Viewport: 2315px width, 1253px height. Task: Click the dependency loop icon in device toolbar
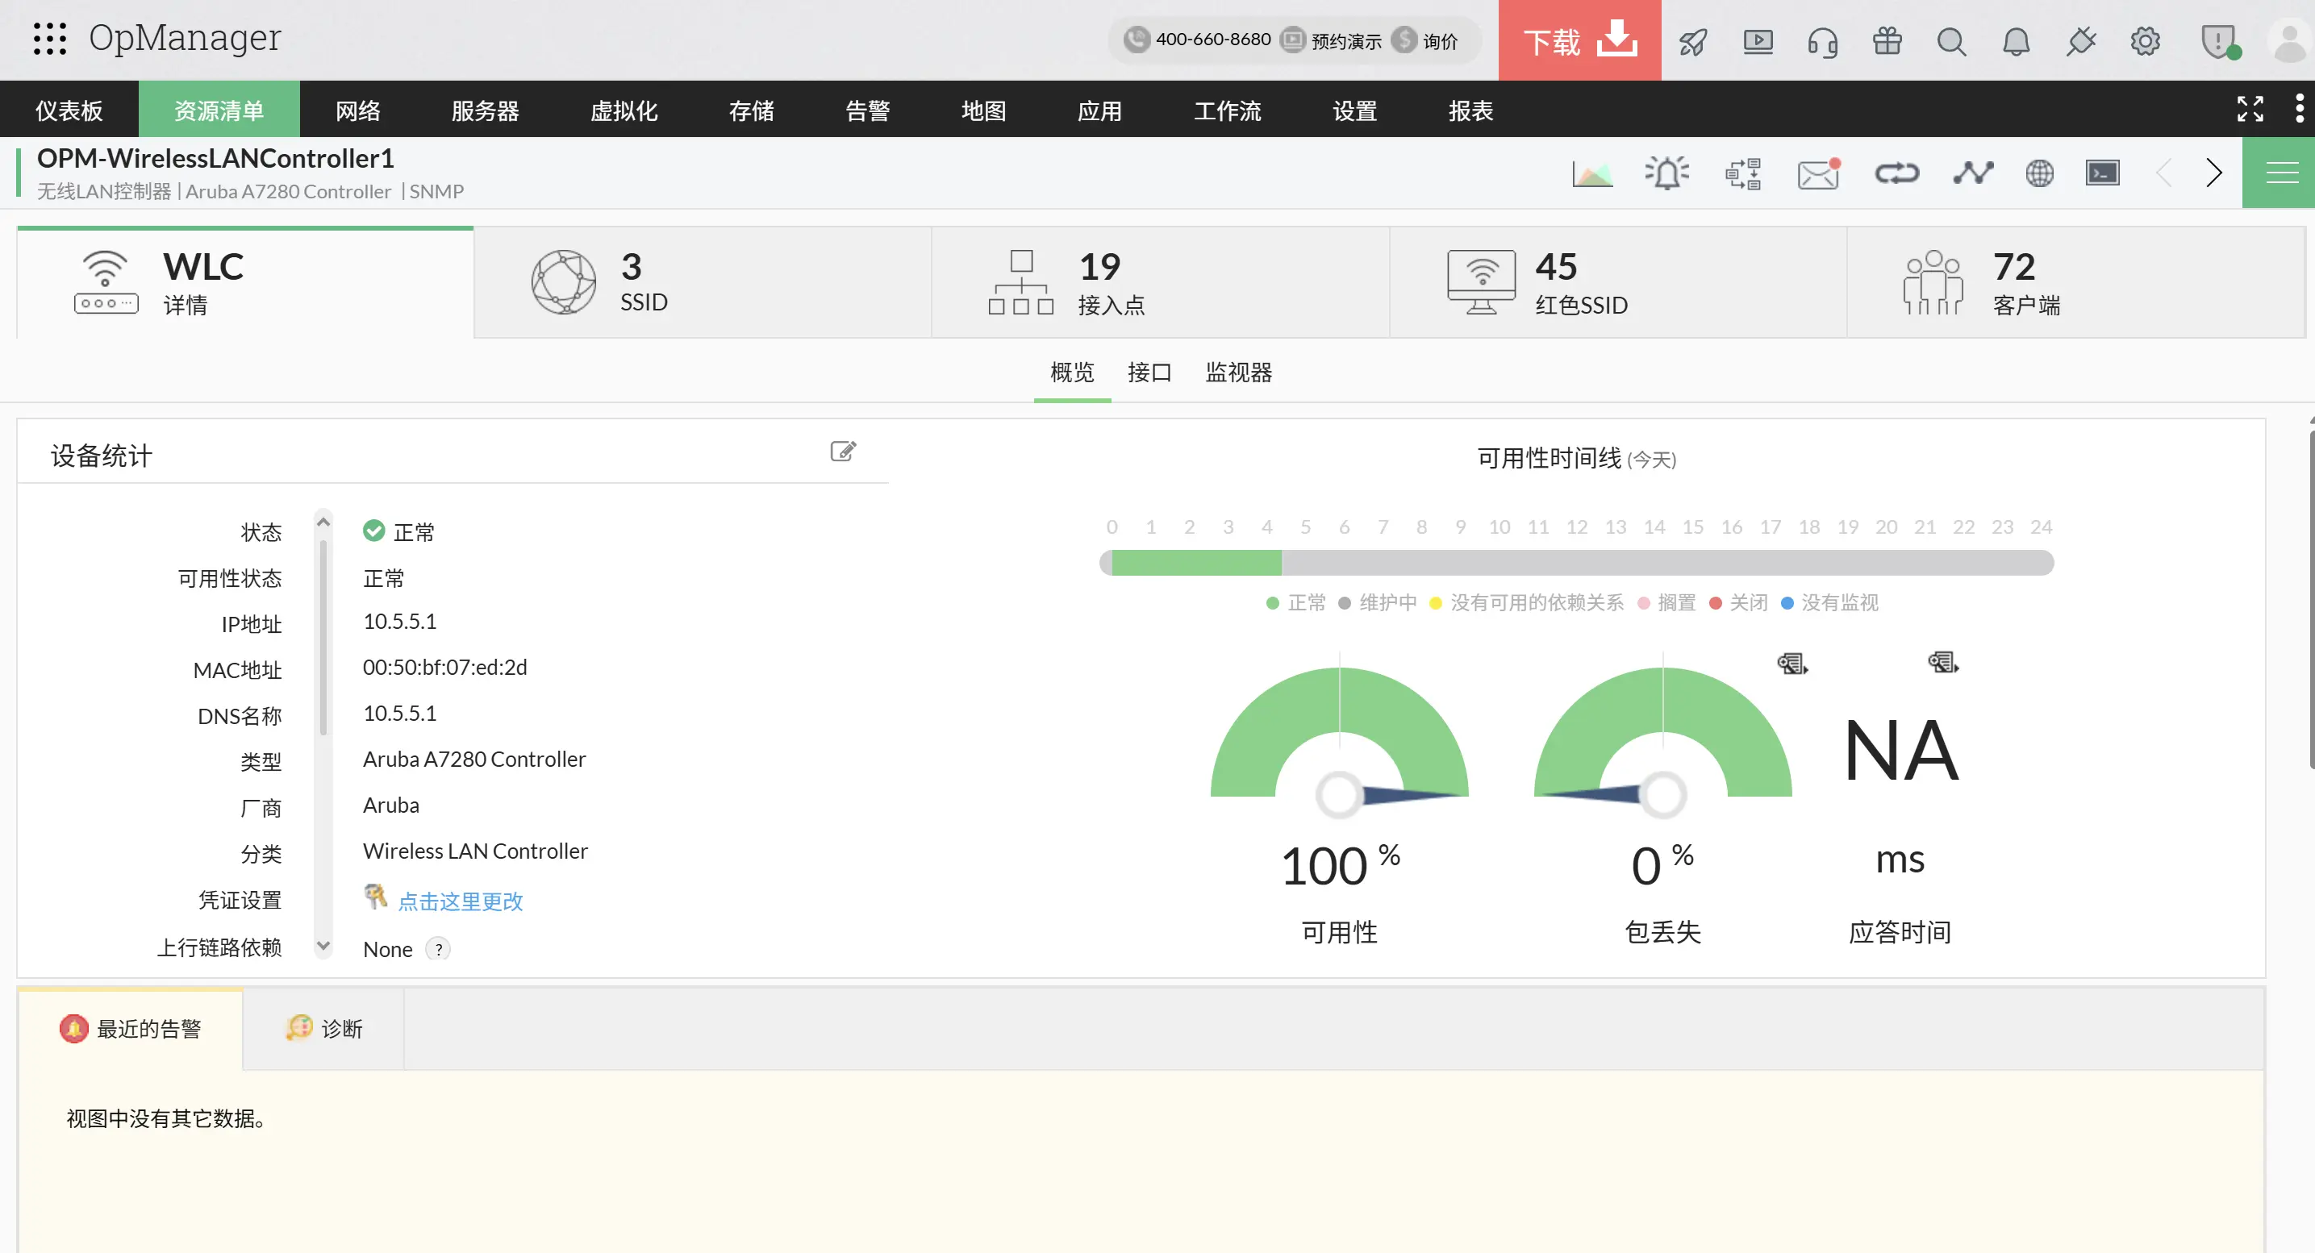point(1898,173)
